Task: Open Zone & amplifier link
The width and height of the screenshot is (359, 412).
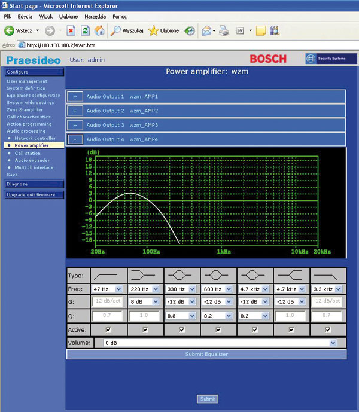Action: (x=25, y=110)
